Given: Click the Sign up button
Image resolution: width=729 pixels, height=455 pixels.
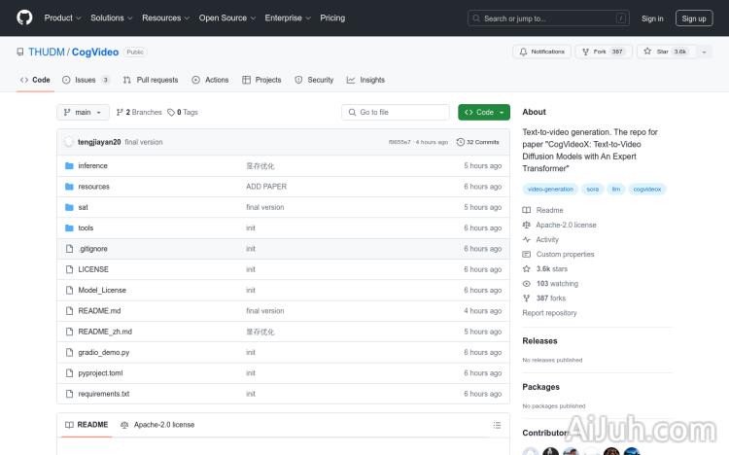Looking at the screenshot, I should click(694, 17).
